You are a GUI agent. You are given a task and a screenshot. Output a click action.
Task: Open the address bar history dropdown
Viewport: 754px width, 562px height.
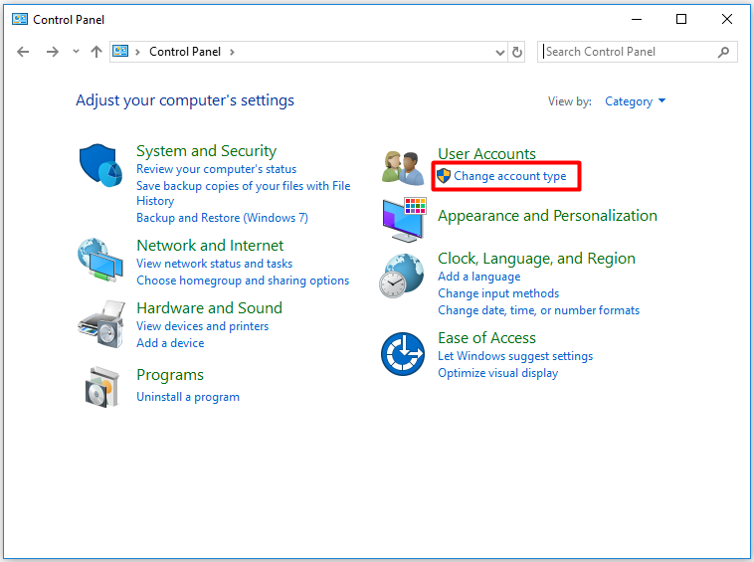click(499, 52)
